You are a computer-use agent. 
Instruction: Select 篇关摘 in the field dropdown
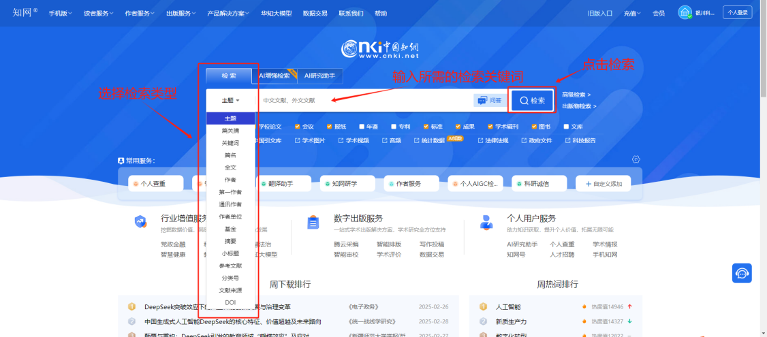230,131
